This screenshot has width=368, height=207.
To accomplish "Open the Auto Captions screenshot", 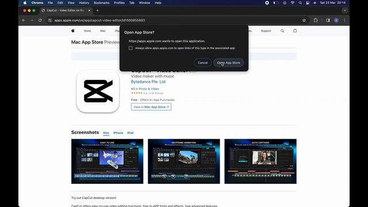I will tap(260, 161).
